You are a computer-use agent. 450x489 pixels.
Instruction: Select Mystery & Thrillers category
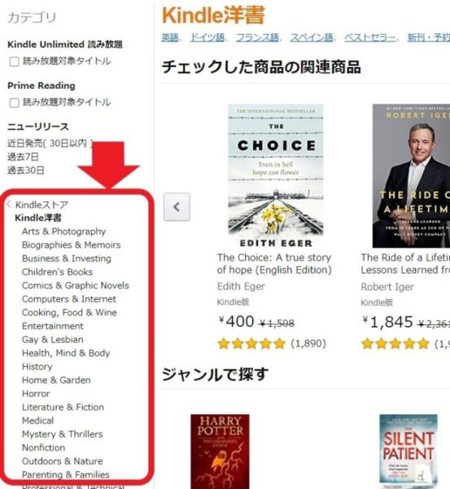tap(63, 434)
